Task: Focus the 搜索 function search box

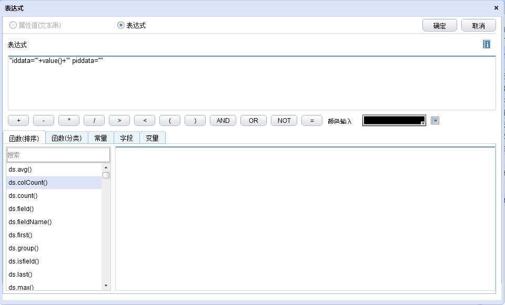Action: [x=58, y=155]
